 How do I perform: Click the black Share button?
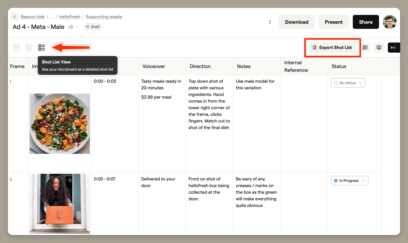click(365, 22)
